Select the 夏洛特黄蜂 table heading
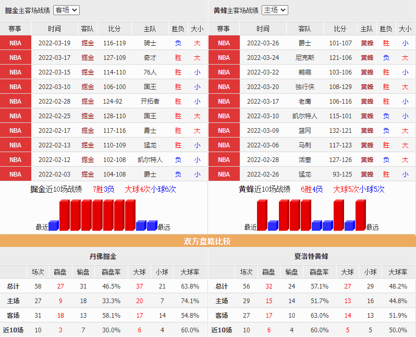The width and height of the screenshot is (416, 337). click(311, 256)
